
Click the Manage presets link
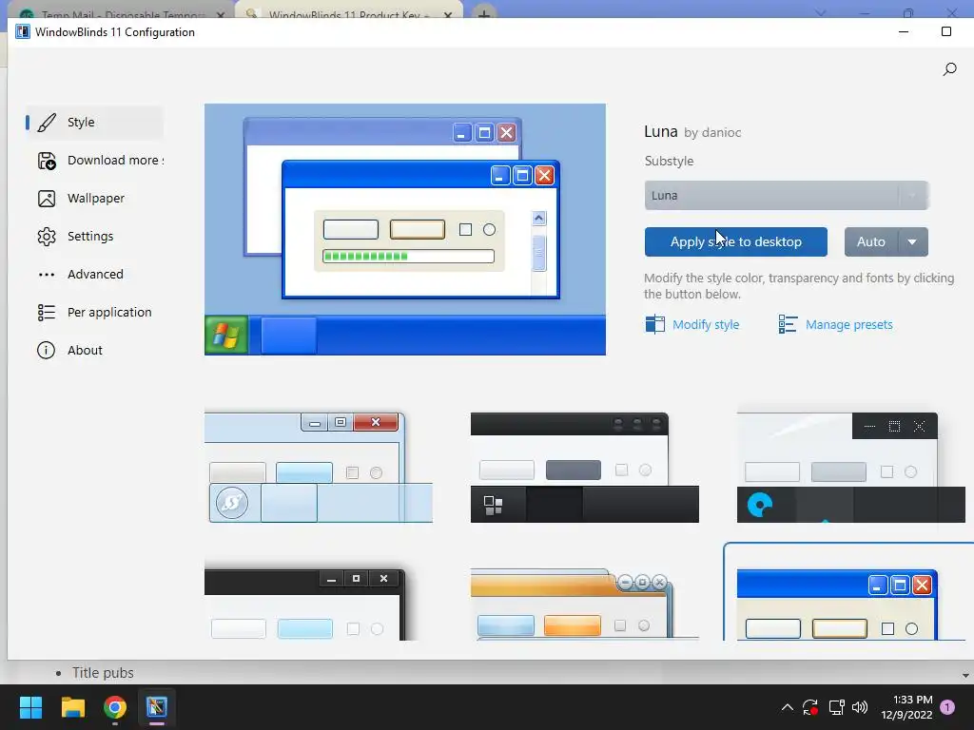coord(848,325)
